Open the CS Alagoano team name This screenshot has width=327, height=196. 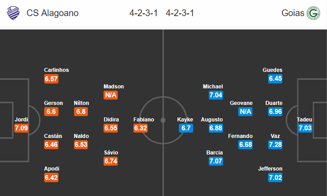[52, 13]
